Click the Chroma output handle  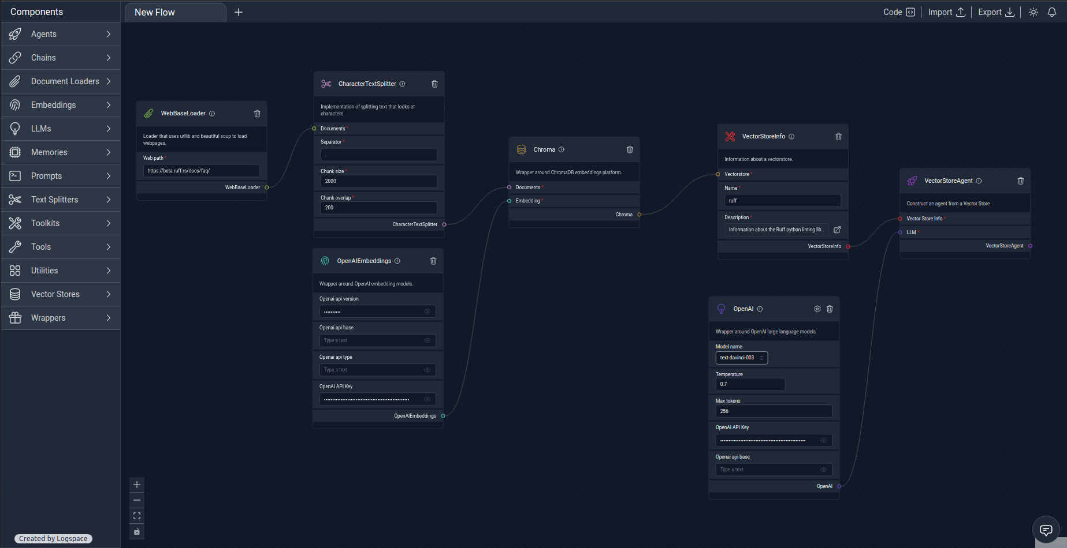(x=640, y=215)
